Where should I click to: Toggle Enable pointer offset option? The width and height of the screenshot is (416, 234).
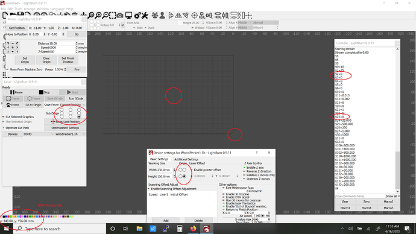tap(206, 170)
